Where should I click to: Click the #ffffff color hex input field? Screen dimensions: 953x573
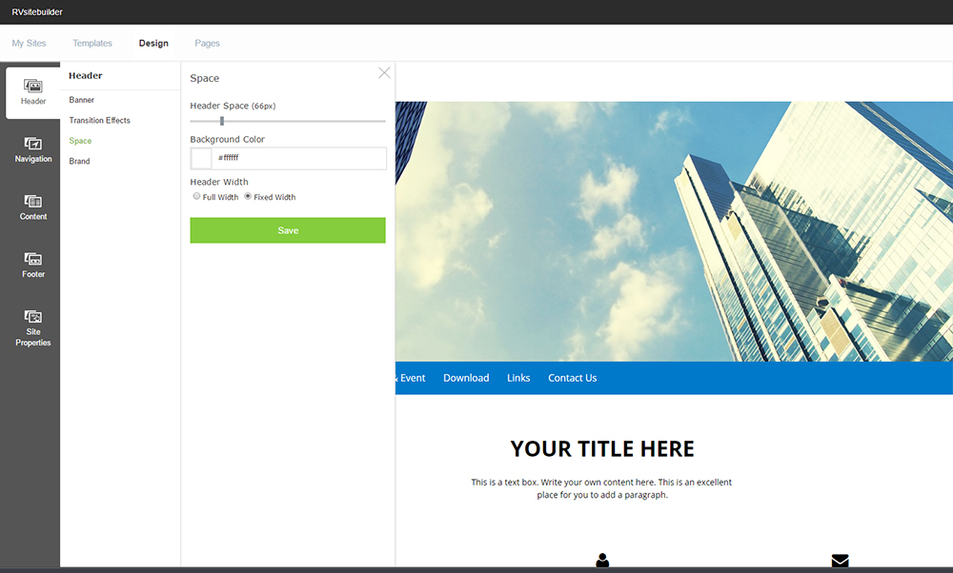(298, 158)
